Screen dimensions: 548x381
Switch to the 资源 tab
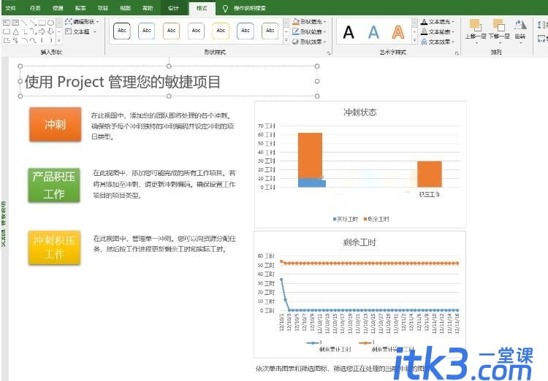point(58,8)
